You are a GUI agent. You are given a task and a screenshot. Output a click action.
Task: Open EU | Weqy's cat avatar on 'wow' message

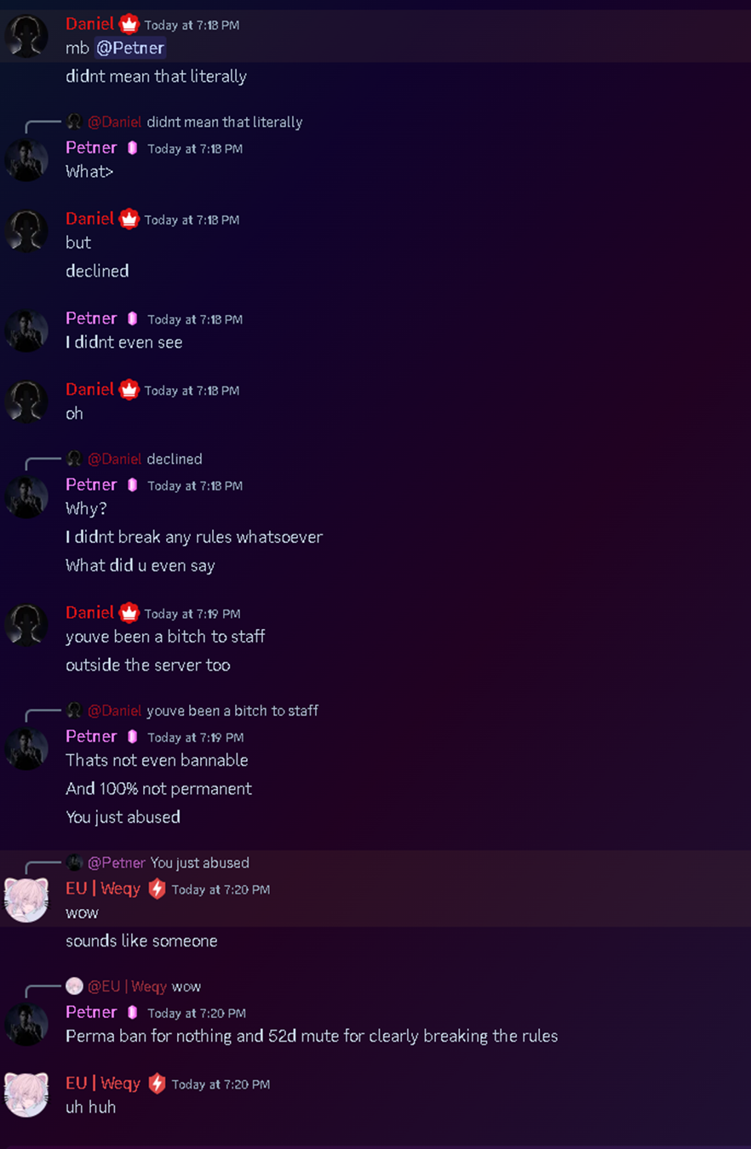point(26,900)
